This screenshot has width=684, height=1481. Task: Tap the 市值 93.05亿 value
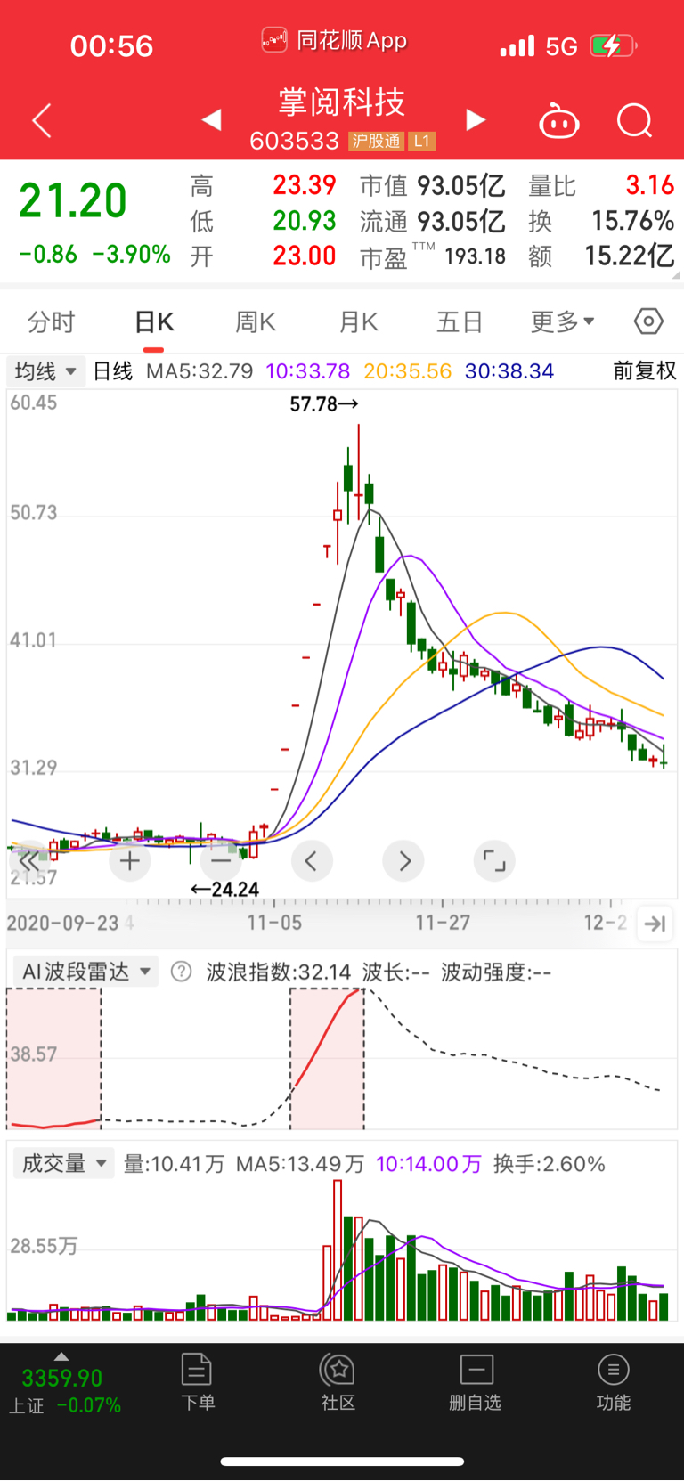[461, 185]
